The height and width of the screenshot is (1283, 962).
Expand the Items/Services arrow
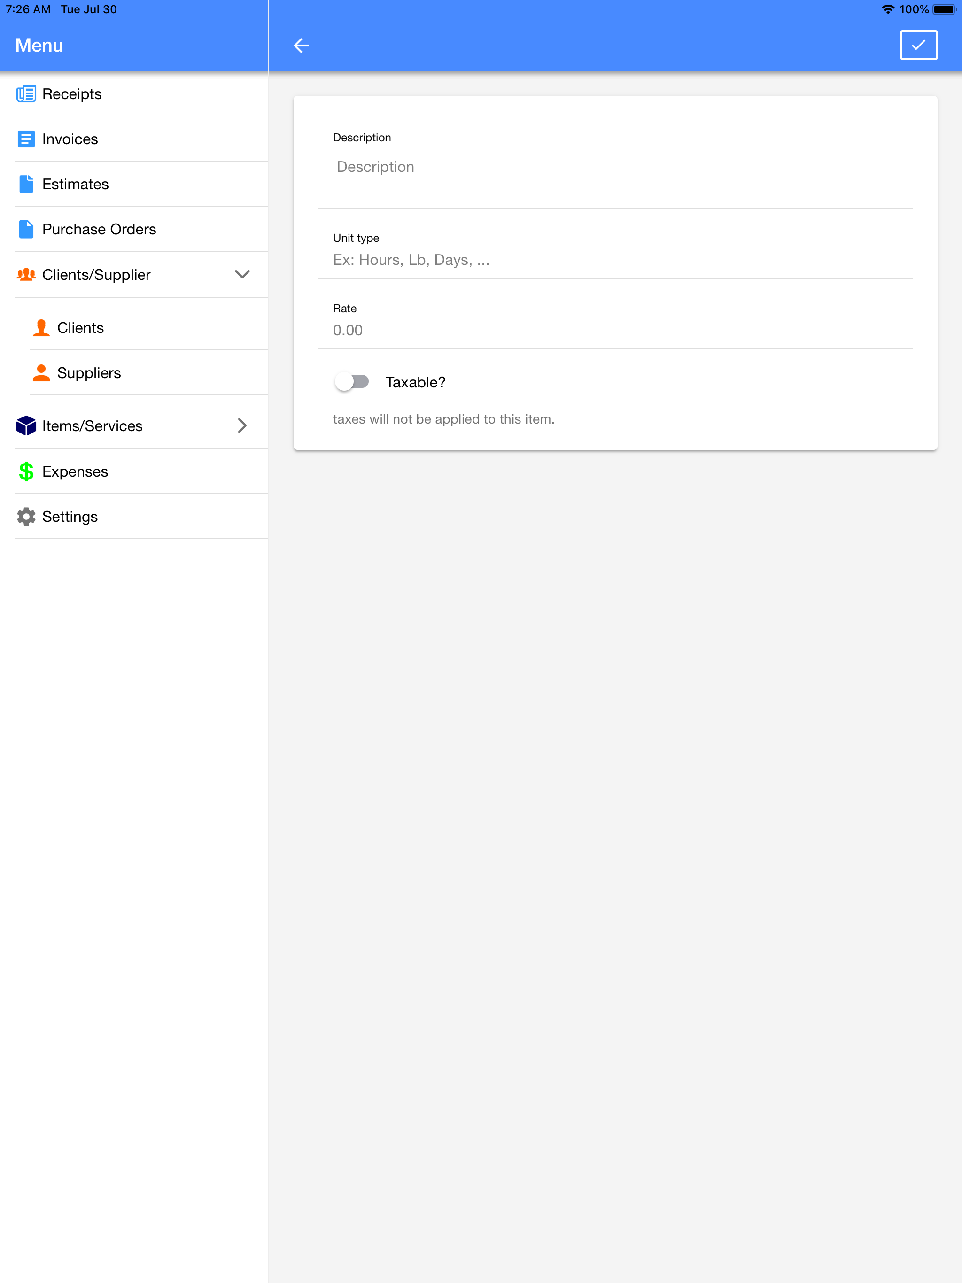point(242,426)
